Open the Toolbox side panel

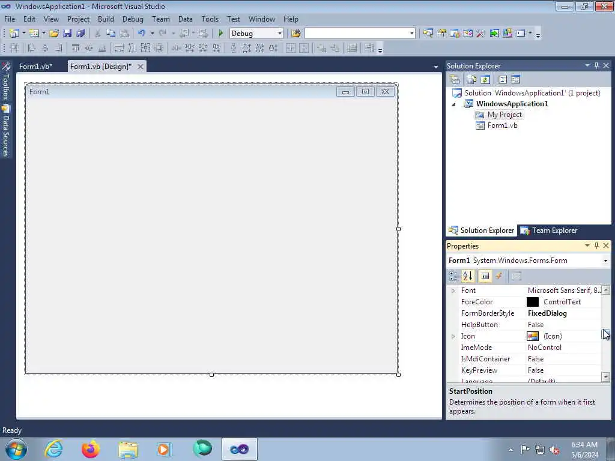coord(6,82)
